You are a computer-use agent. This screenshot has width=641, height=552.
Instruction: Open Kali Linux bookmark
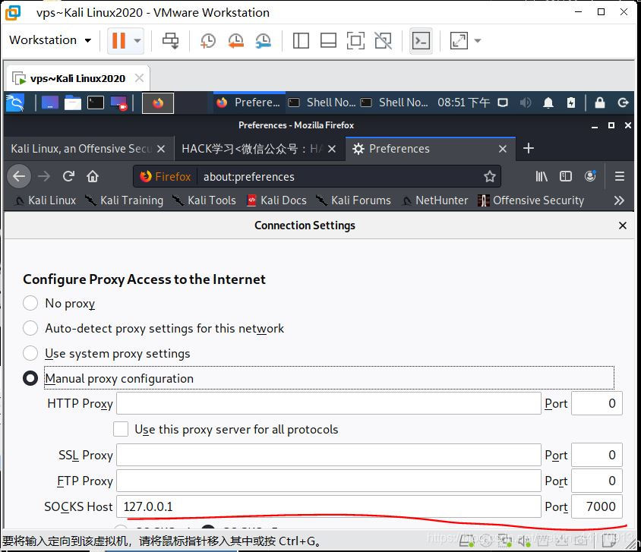click(x=45, y=200)
